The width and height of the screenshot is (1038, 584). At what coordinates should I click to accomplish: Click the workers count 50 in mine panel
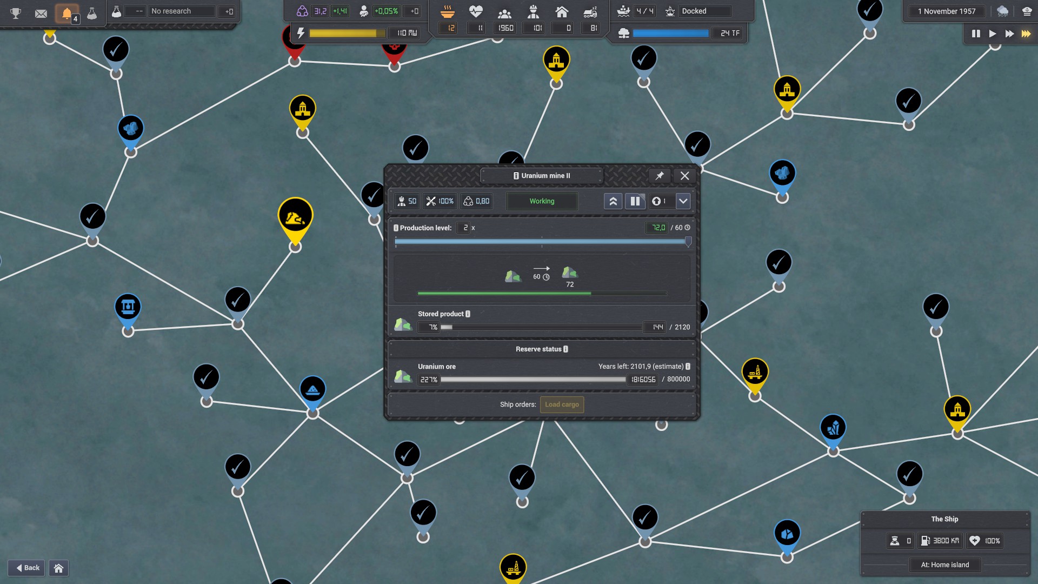(407, 201)
